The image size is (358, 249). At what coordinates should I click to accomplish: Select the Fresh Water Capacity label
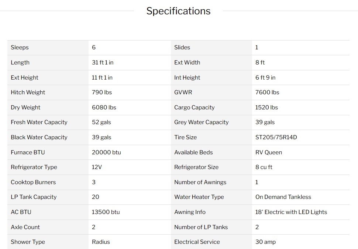(x=39, y=122)
